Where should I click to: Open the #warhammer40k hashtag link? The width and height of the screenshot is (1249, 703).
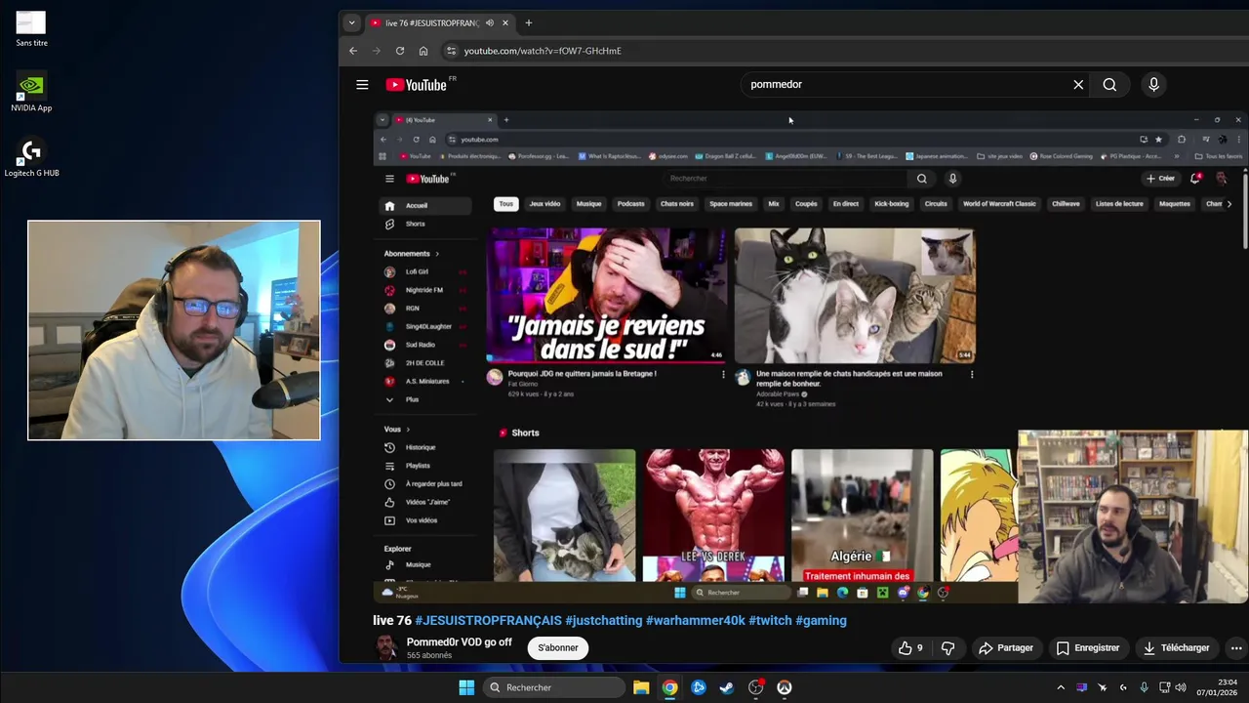tap(696, 620)
